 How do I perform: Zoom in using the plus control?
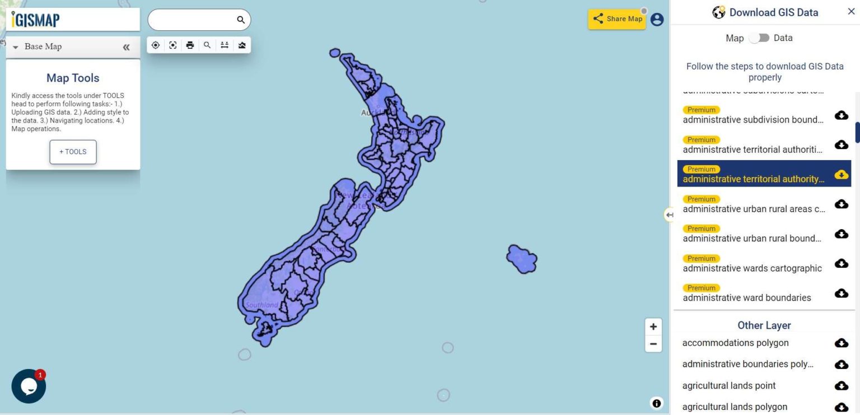click(653, 326)
